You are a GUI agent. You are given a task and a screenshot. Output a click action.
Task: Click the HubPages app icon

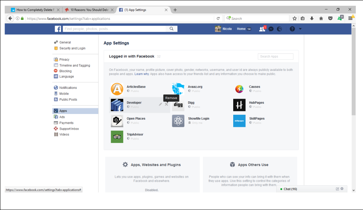pyautogui.click(x=239, y=105)
